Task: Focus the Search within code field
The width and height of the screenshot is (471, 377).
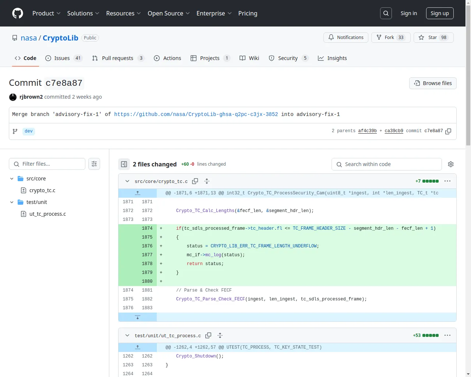Action: click(x=387, y=164)
